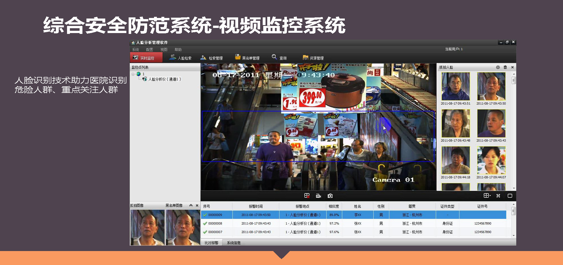Sort by the 报警地点 column header
Screen dimensions: 563x265
coord(302,206)
